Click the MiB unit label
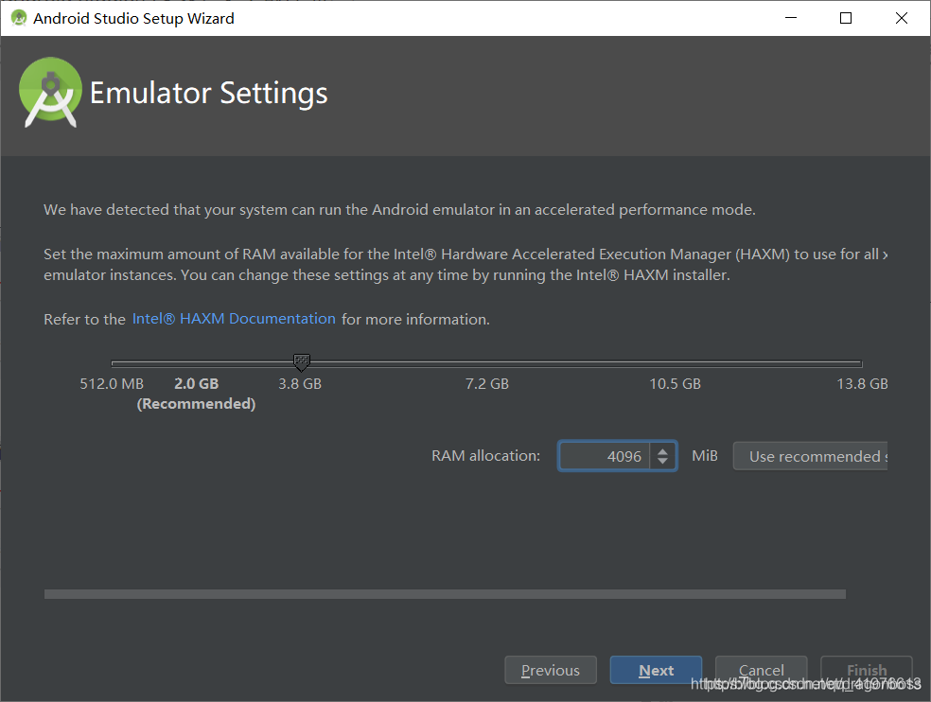Screen dimensions: 931x702 pos(705,455)
